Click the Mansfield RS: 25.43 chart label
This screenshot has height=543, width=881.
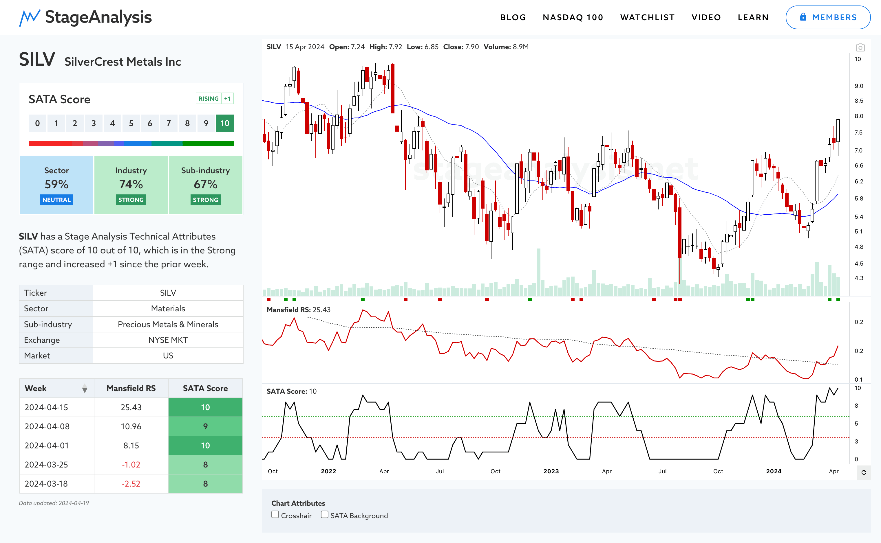298,310
